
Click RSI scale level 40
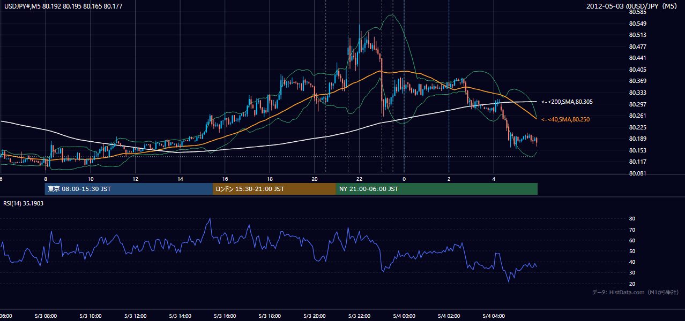[x=632, y=262]
